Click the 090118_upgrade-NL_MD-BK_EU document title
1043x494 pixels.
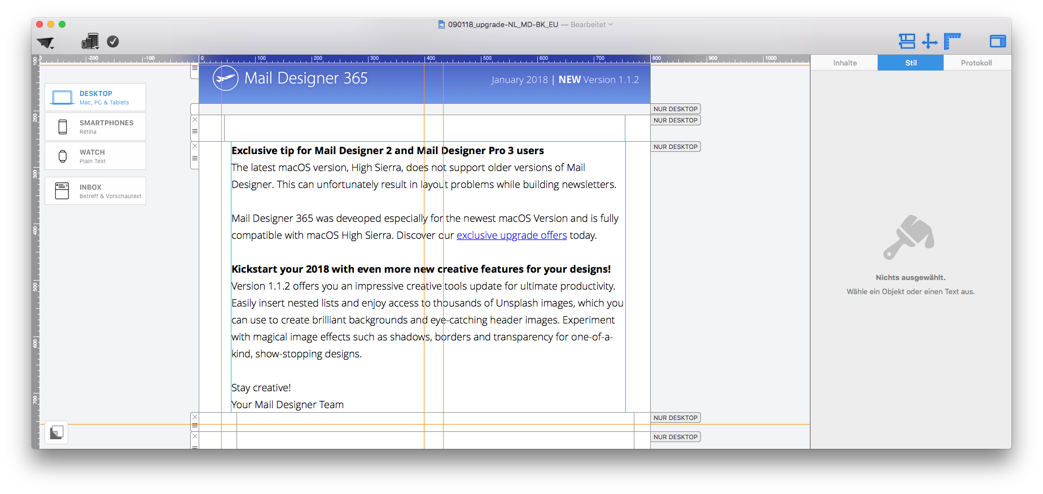click(x=503, y=25)
